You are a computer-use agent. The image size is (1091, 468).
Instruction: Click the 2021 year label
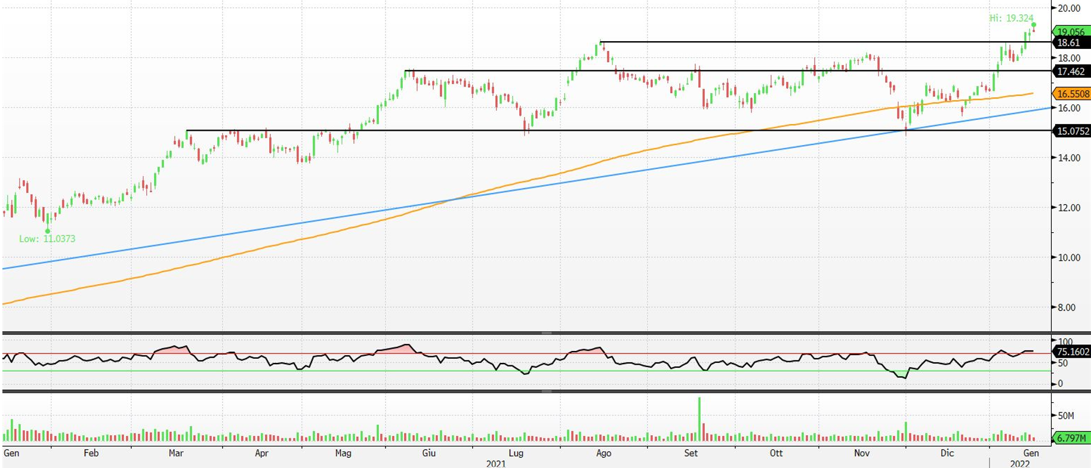coord(496,463)
